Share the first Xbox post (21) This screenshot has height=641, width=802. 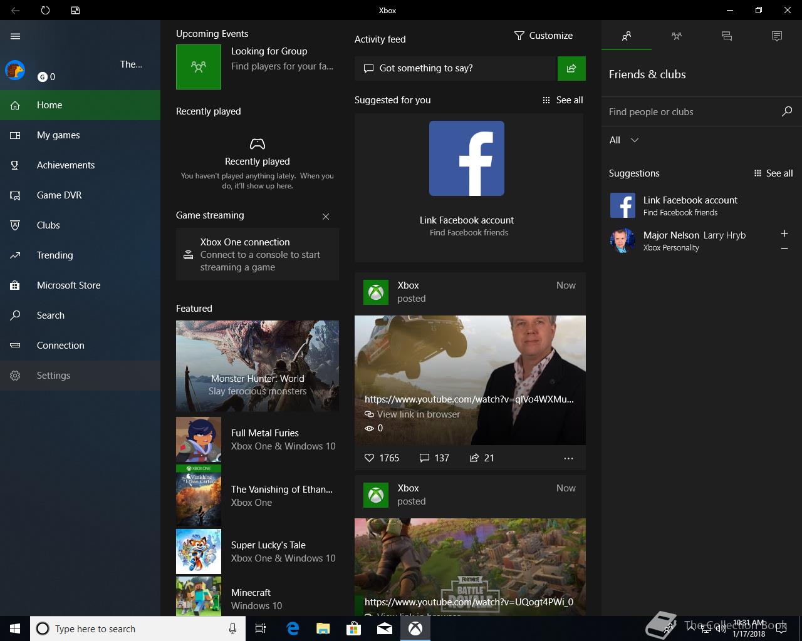(482, 458)
